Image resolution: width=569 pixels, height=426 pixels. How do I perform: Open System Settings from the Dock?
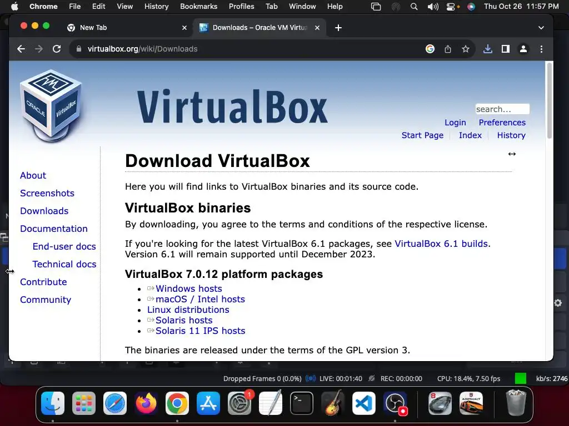[x=239, y=403]
